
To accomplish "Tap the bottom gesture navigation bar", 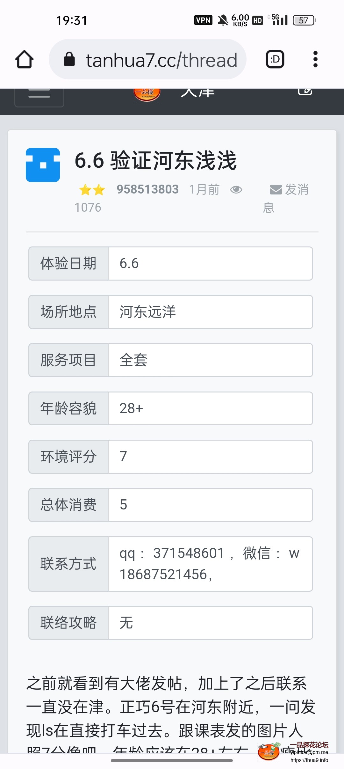I will click(x=172, y=760).
